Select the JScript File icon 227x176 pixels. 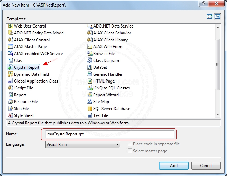coord(10,88)
